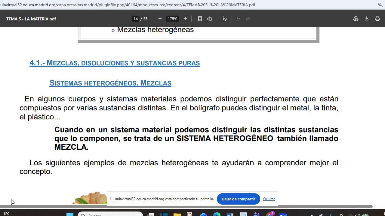Click the total page count '/ 35'
Viewport: 385px width, 216px height.
coord(144,19)
